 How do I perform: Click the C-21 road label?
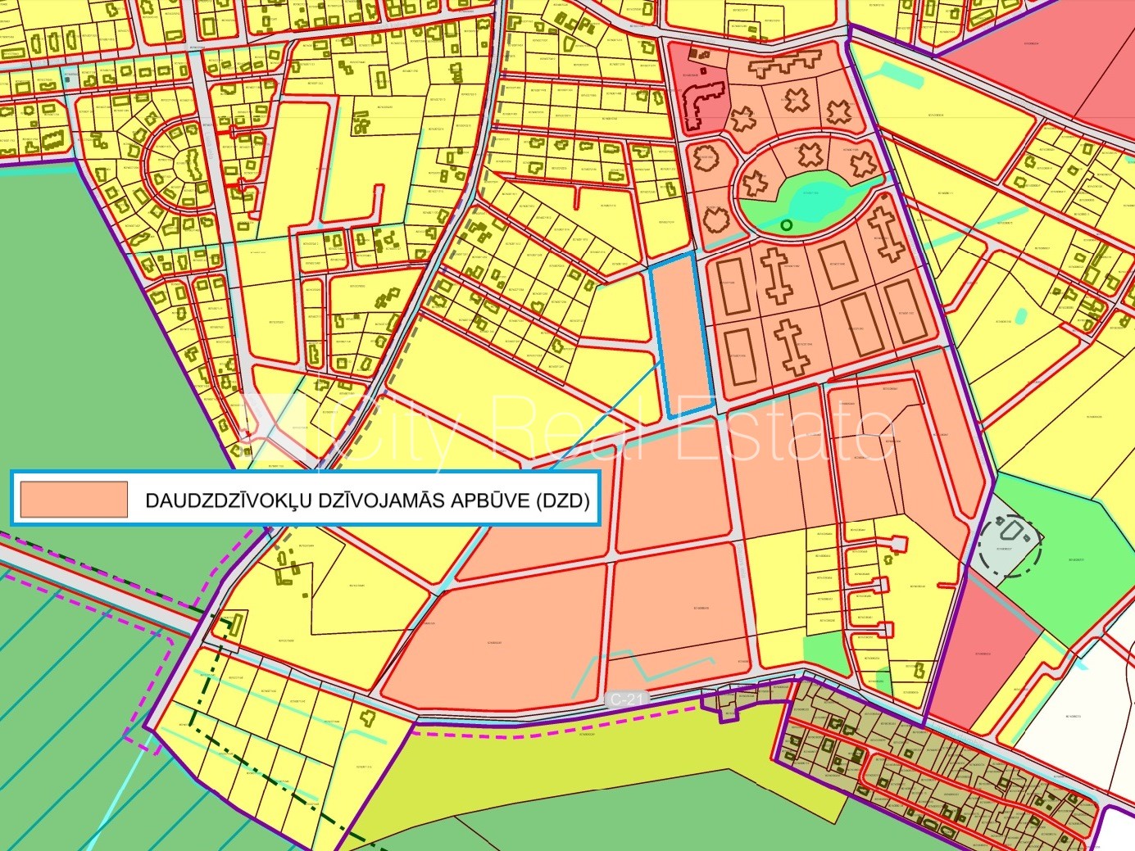click(x=627, y=699)
